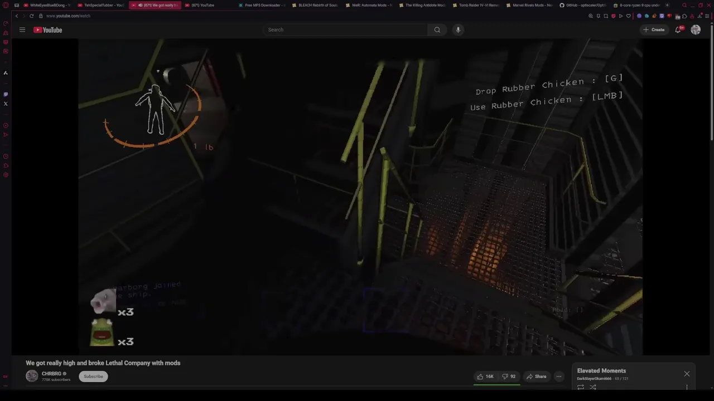Toggle shuffle in Elevated Moments playlist
This screenshot has height=401, width=714.
593,387
